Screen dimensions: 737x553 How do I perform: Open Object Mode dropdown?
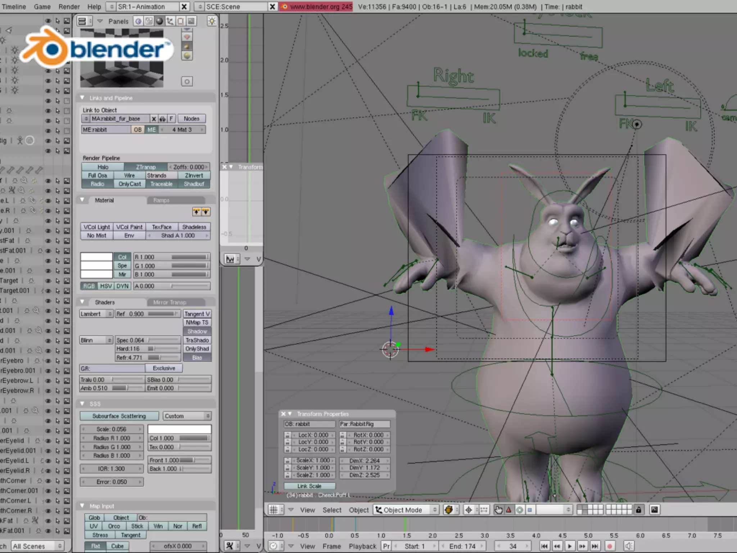pyautogui.click(x=406, y=510)
